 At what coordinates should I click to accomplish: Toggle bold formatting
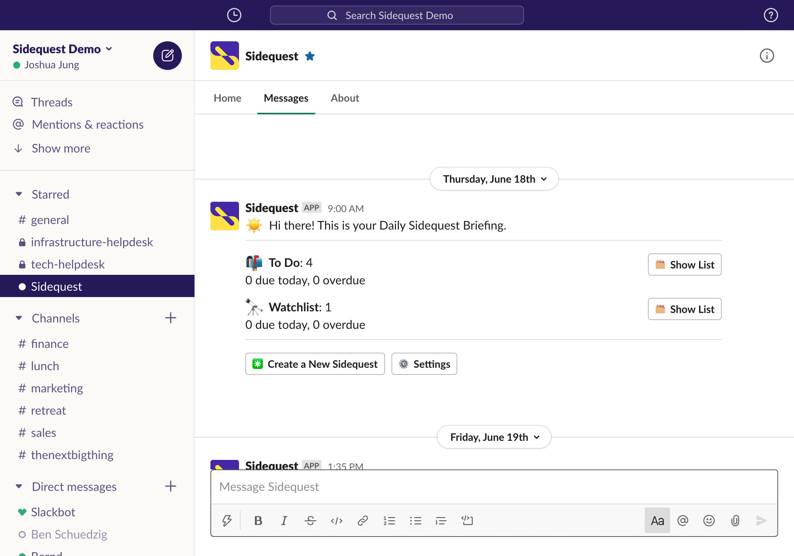click(x=258, y=520)
